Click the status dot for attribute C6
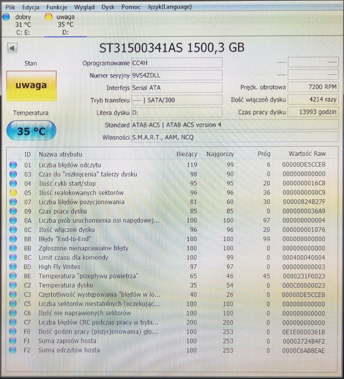344x379 pixels. coord(13,313)
